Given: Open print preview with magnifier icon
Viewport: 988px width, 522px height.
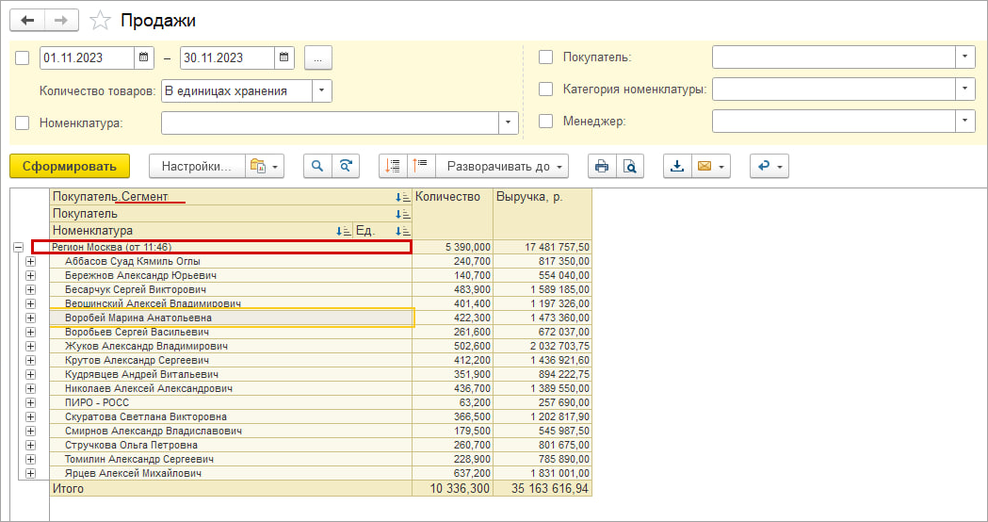Looking at the screenshot, I should (629, 167).
